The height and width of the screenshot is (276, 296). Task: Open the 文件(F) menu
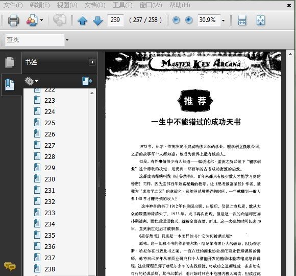(x=13, y=5)
